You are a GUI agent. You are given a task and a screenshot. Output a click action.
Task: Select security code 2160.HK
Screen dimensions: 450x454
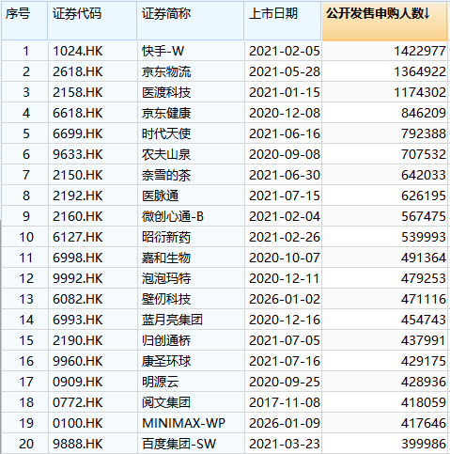click(93, 216)
